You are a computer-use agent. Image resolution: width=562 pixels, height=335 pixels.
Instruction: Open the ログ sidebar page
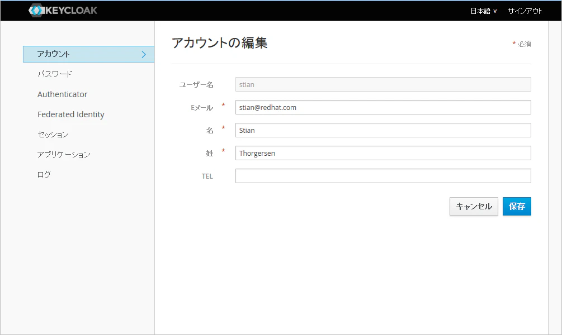click(x=44, y=174)
